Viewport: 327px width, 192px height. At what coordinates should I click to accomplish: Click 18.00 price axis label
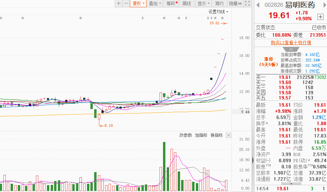pos(244,38)
